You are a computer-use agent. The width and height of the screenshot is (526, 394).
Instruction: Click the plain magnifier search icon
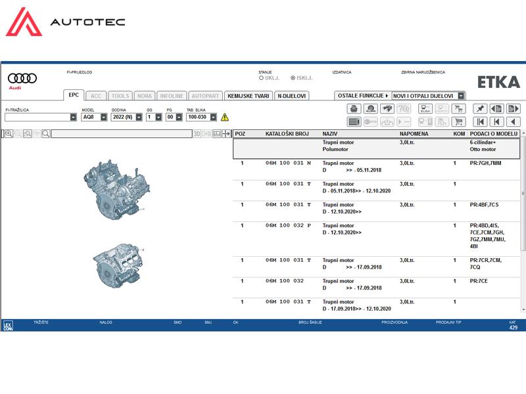tap(46, 134)
